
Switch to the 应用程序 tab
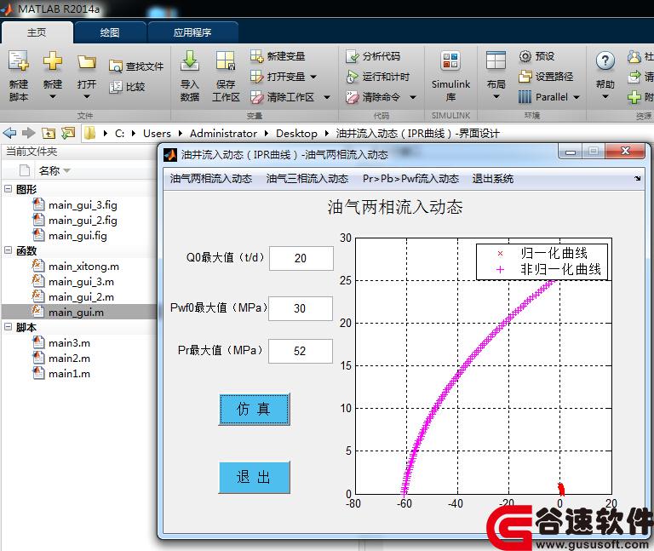click(192, 32)
